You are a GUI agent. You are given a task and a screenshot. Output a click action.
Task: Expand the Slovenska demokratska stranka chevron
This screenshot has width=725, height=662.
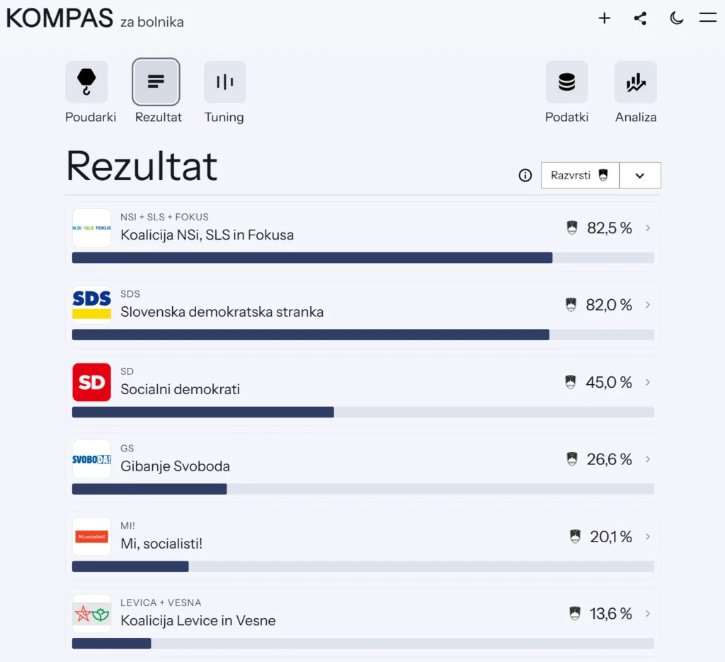648,305
